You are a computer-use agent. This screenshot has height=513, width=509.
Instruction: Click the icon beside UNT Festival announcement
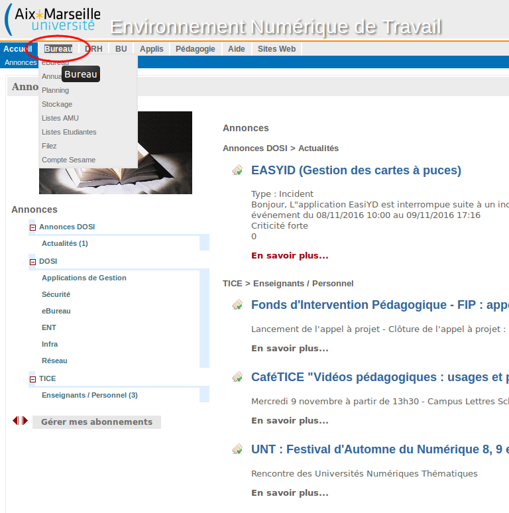click(237, 449)
